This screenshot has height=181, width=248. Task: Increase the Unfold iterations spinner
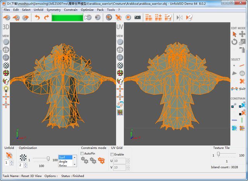12,161
